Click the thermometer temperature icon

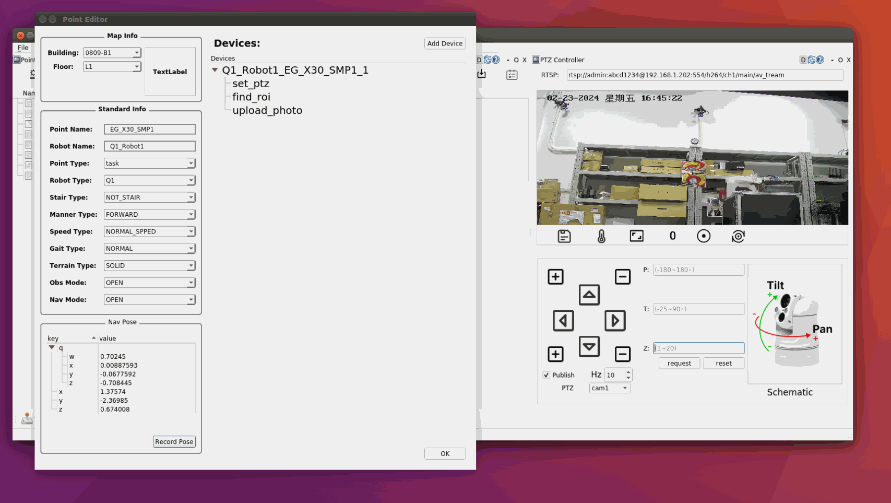pos(601,236)
